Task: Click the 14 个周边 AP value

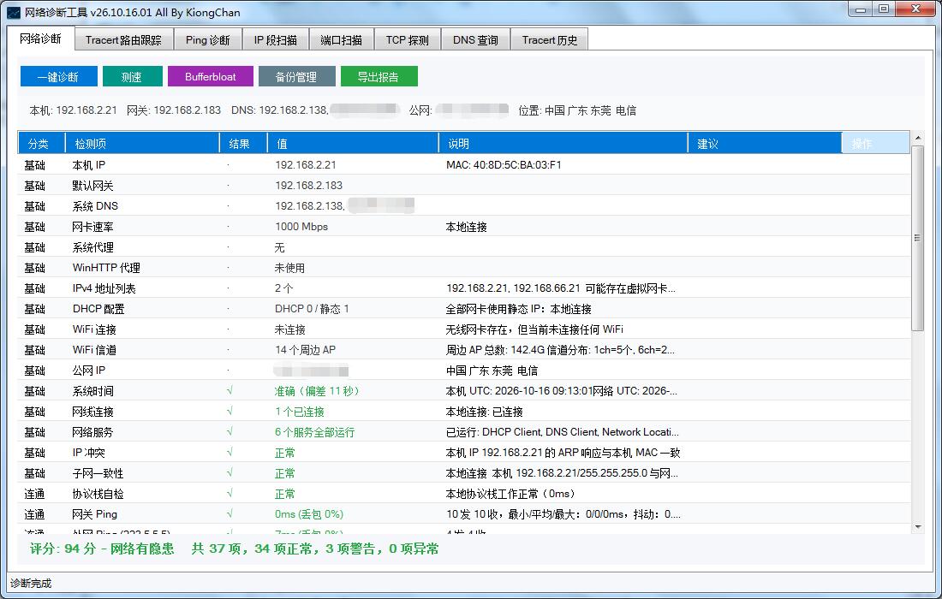Action: pos(305,350)
